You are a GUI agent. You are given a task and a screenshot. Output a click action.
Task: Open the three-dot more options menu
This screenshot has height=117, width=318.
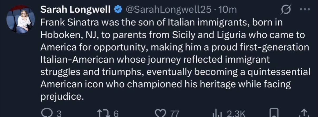click(305, 10)
